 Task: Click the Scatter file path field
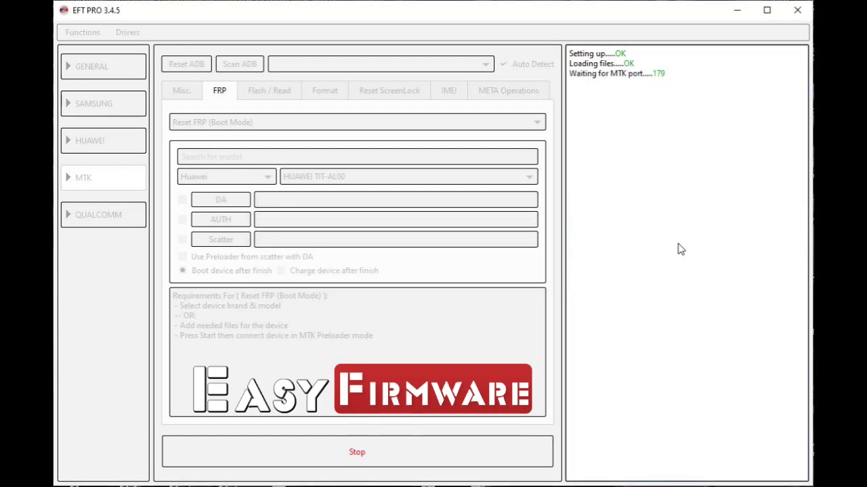[x=396, y=239]
